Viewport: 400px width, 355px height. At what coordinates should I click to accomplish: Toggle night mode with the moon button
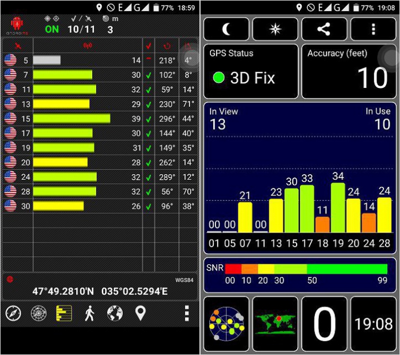(227, 29)
